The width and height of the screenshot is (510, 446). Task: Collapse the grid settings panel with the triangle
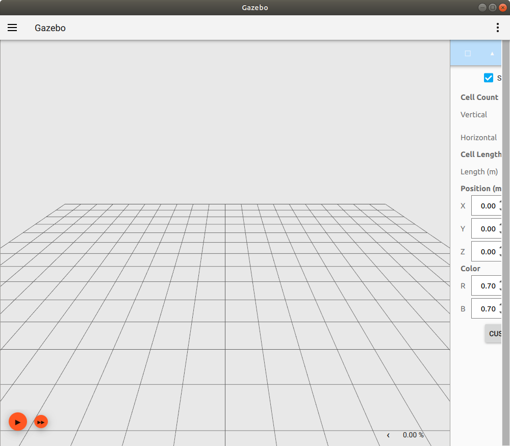492,53
